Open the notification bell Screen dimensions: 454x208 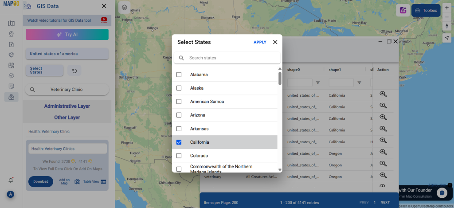click(x=11, y=180)
